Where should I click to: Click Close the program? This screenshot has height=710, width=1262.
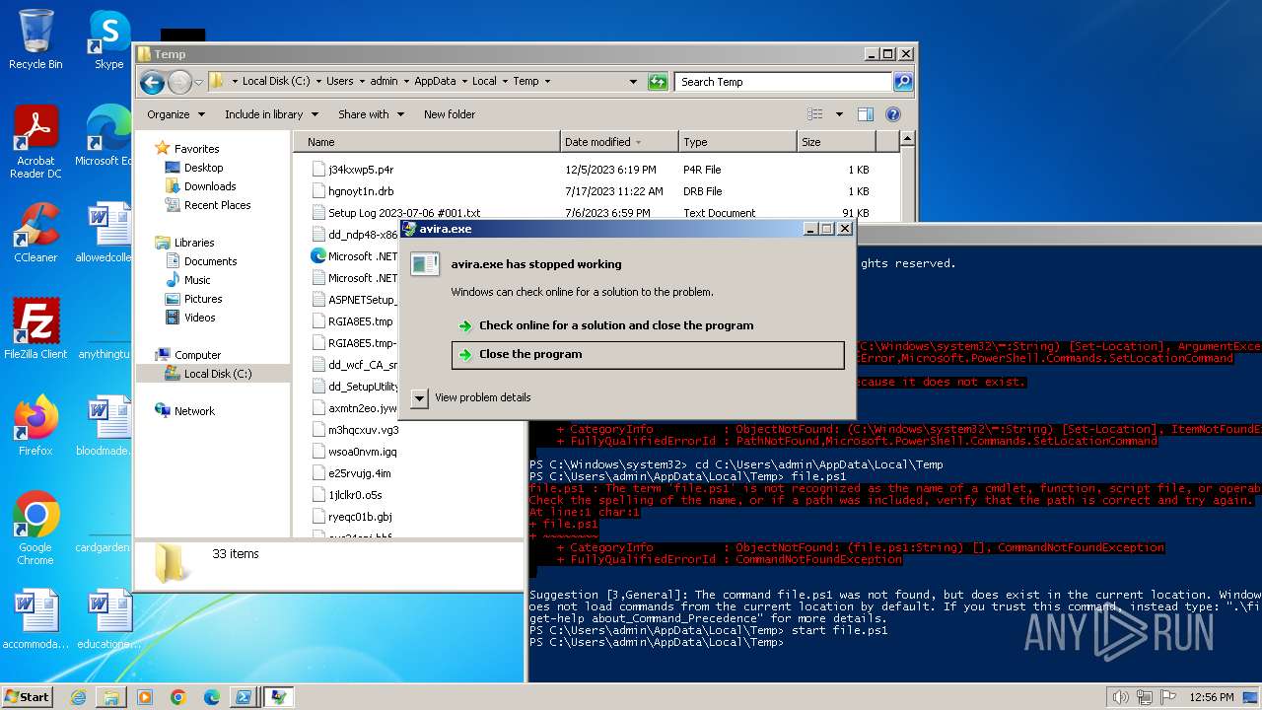pos(648,354)
